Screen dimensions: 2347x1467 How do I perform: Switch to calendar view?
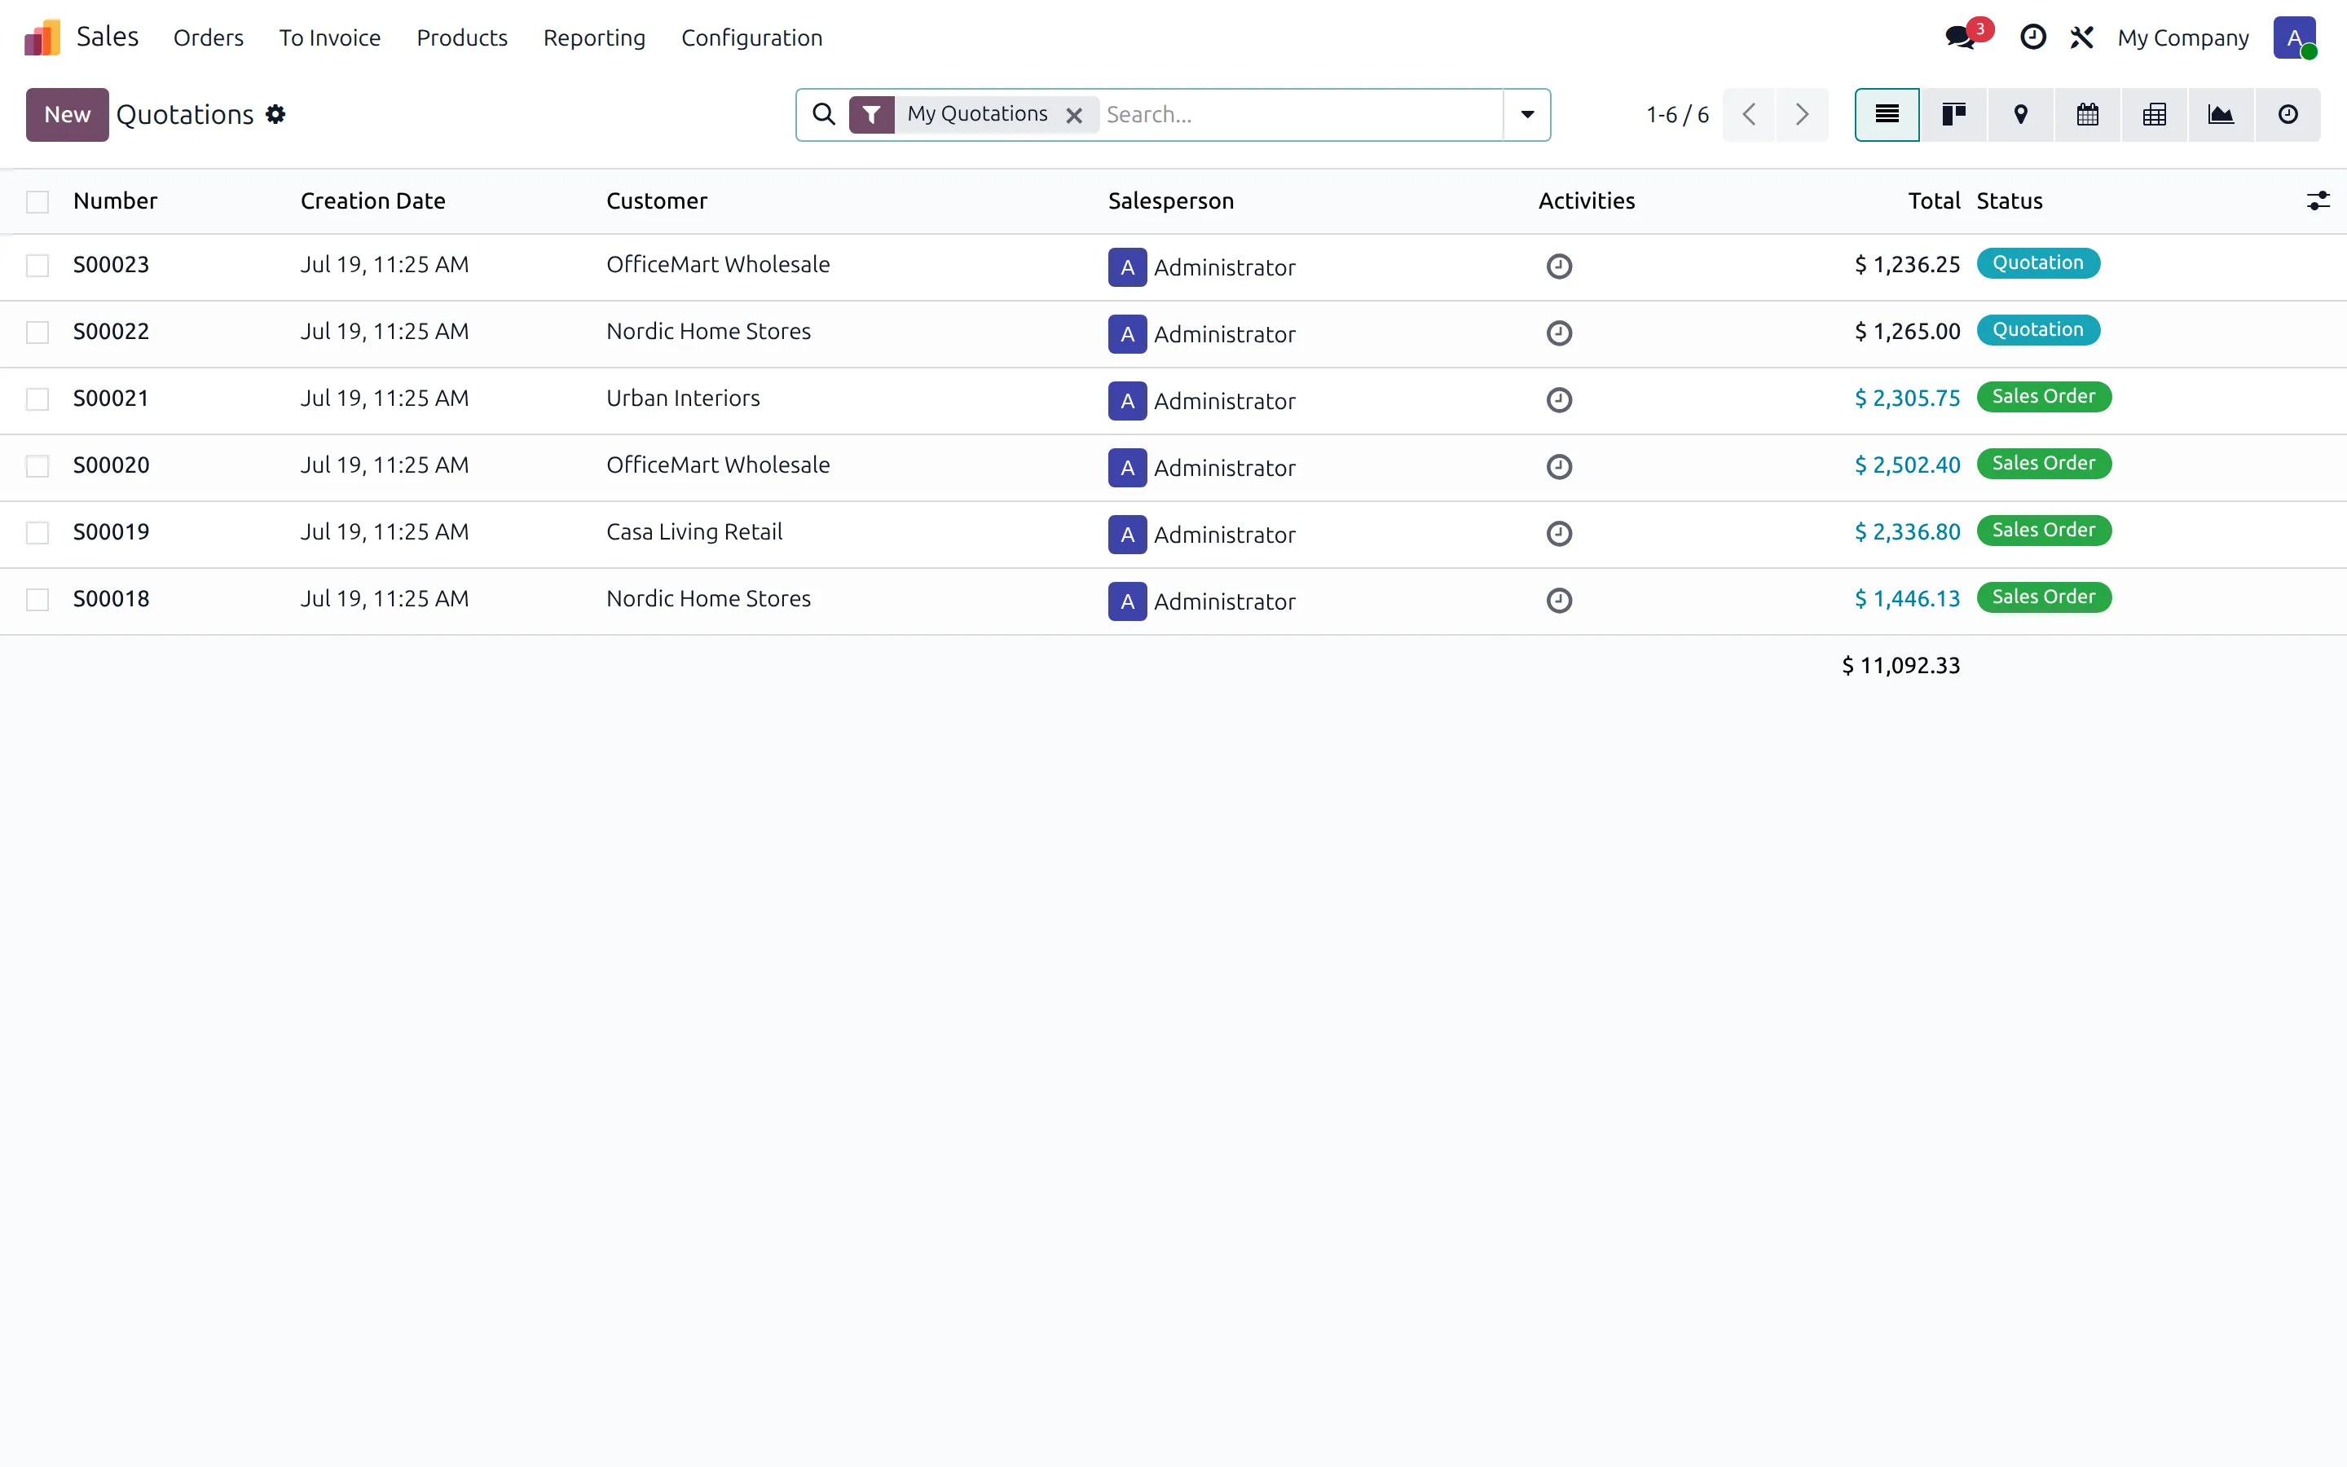click(2087, 114)
